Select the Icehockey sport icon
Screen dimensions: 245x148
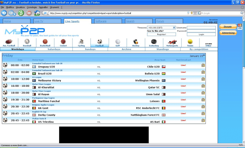coord(154,43)
